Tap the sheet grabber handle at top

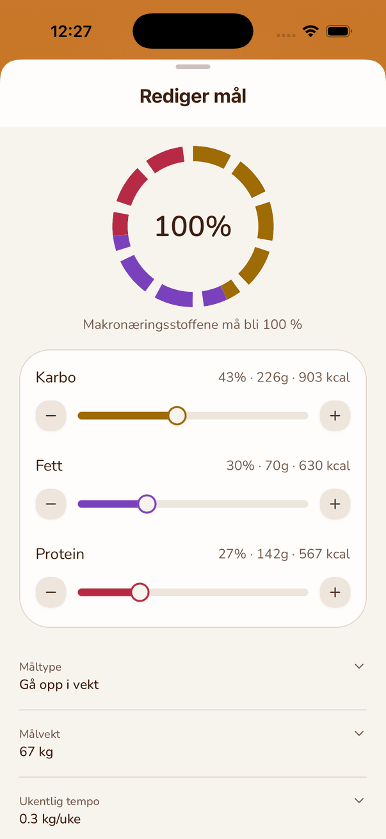click(193, 67)
